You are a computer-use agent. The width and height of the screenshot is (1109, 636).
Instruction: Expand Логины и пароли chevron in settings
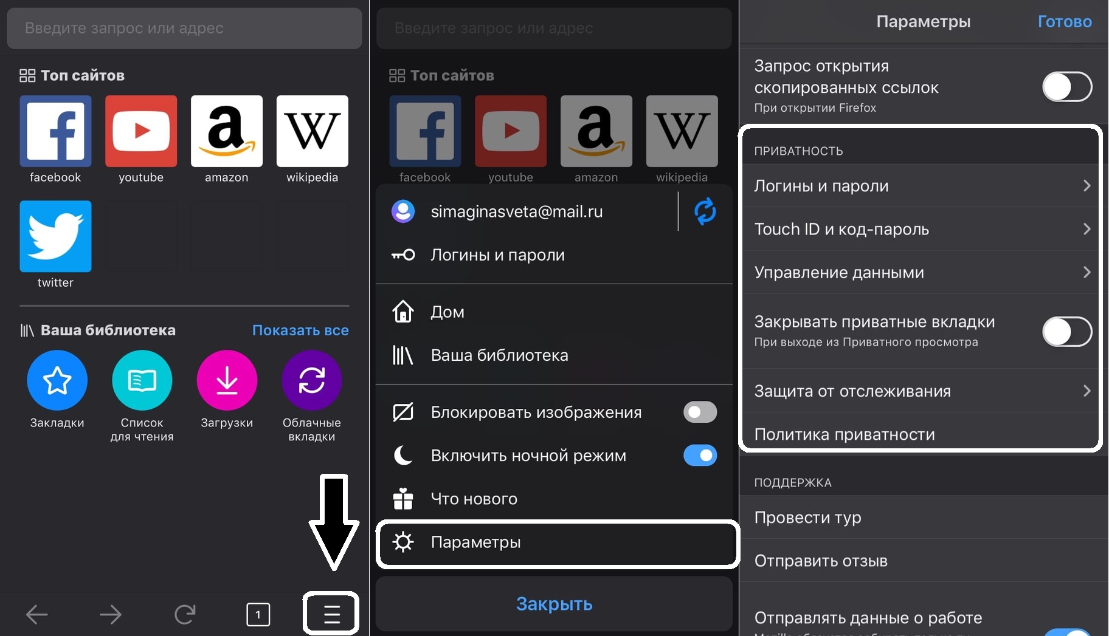[1087, 186]
